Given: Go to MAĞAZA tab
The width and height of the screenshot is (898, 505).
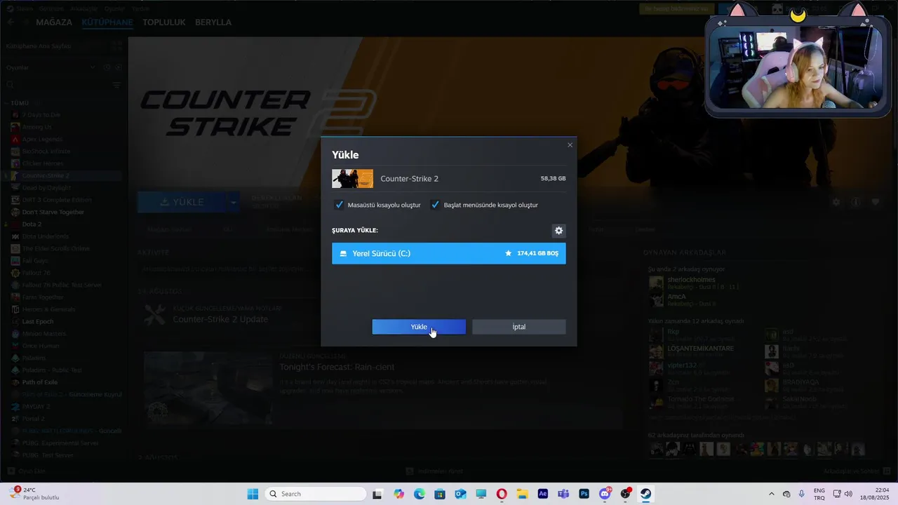Looking at the screenshot, I should pos(54,22).
